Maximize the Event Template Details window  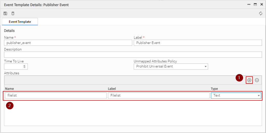[255, 5]
